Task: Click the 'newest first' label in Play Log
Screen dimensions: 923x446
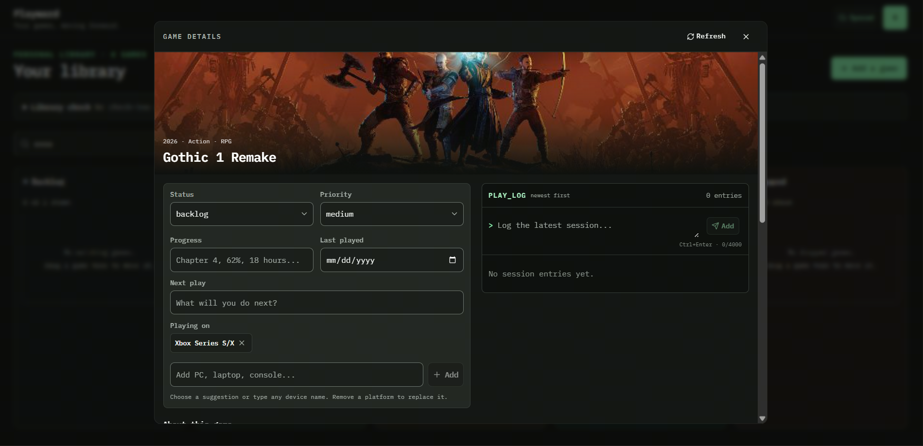Action: click(x=550, y=195)
